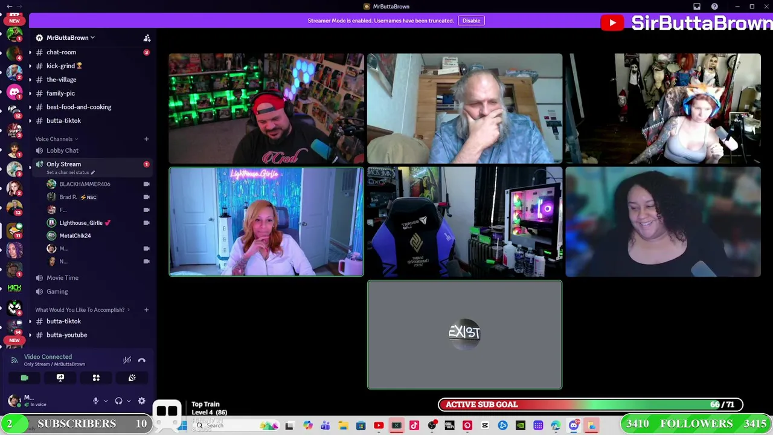Screen dimensions: 773x435
Task: Open File Explorer from the taskbar
Action: [343, 425]
